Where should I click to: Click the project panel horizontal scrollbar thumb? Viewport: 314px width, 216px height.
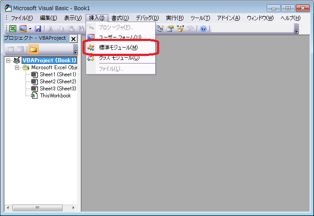tap(37, 208)
